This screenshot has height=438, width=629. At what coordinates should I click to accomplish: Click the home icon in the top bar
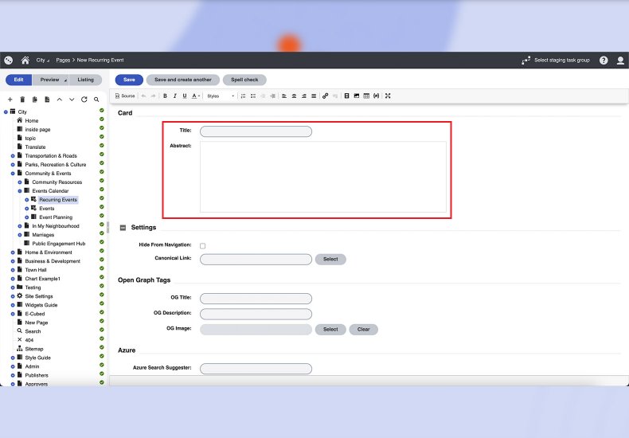(x=25, y=60)
